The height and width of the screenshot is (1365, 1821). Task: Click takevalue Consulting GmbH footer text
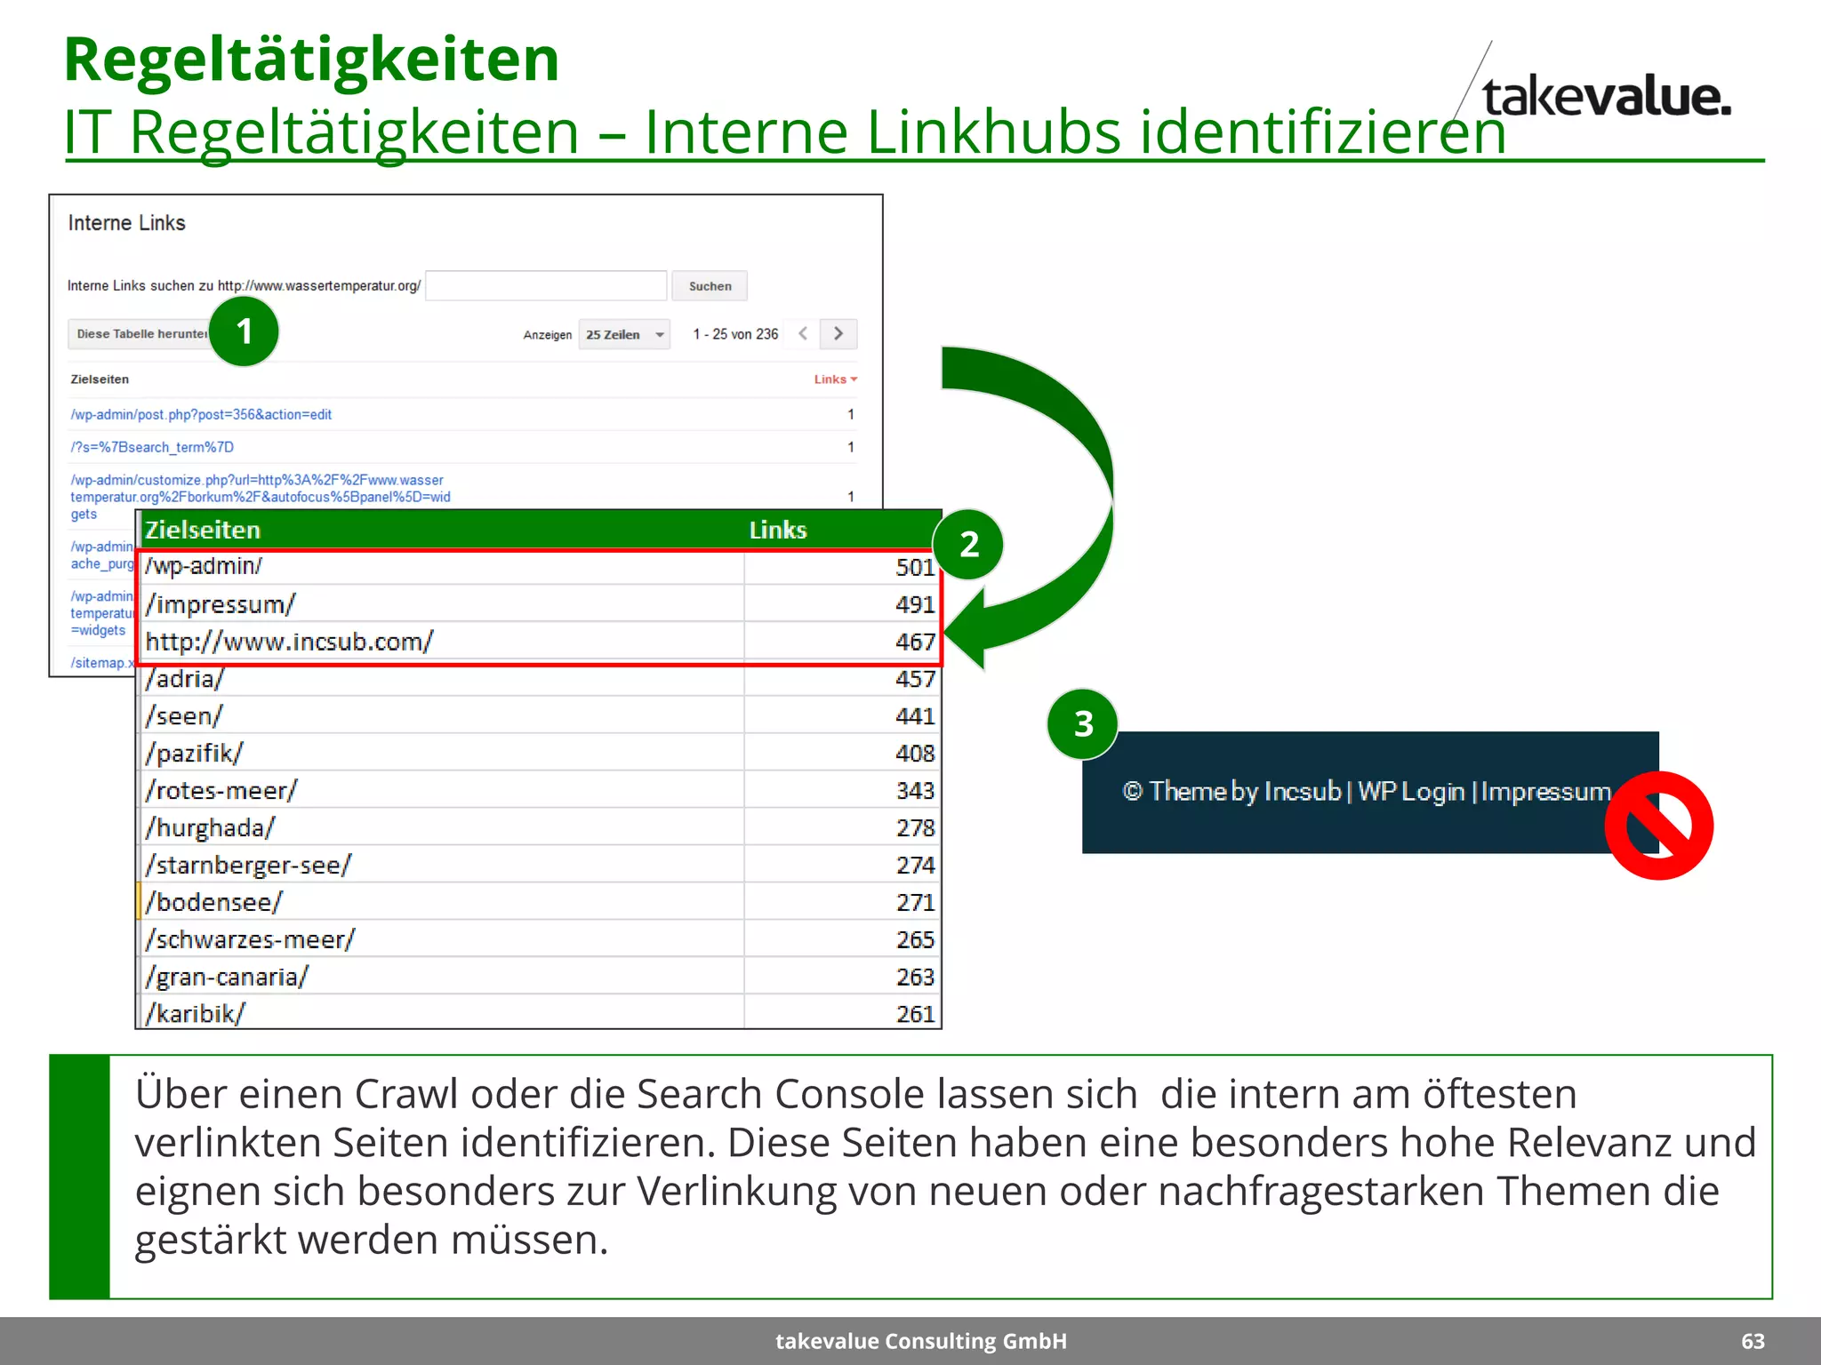921,1341
